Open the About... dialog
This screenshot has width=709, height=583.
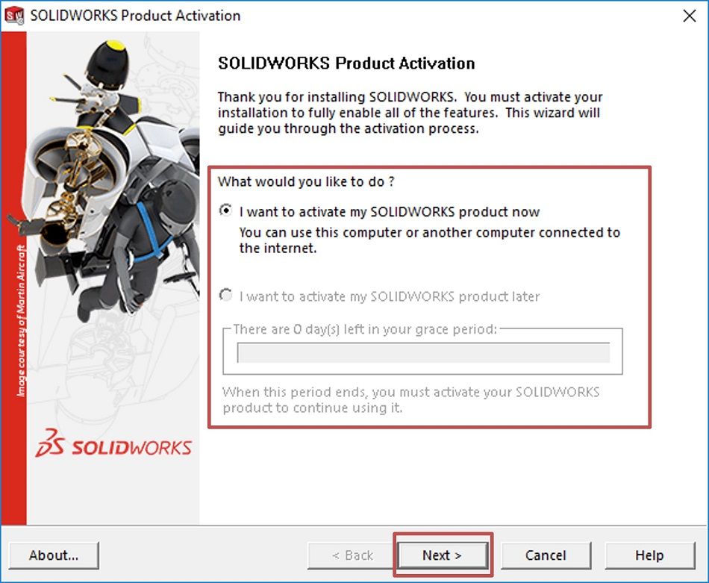tap(54, 555)
